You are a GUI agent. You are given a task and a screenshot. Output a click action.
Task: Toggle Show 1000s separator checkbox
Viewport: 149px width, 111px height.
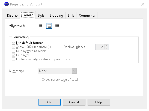tap(13, 47)
